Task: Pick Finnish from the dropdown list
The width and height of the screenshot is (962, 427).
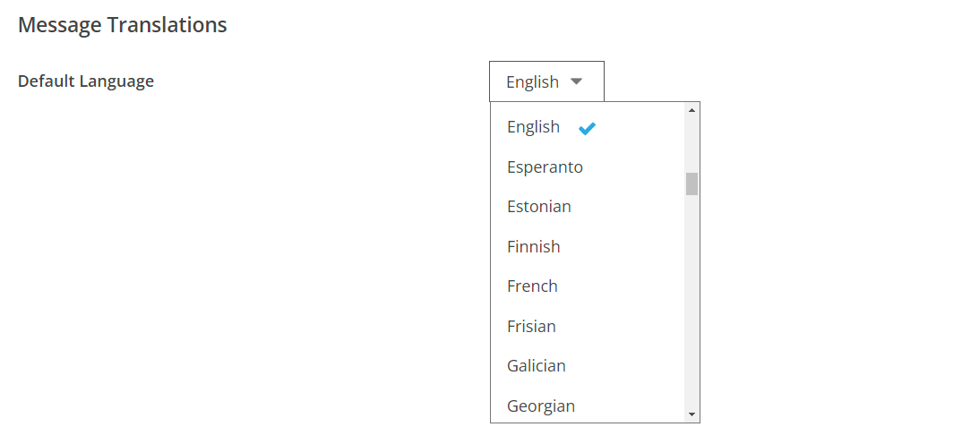Action: click(x=588, y=247)
